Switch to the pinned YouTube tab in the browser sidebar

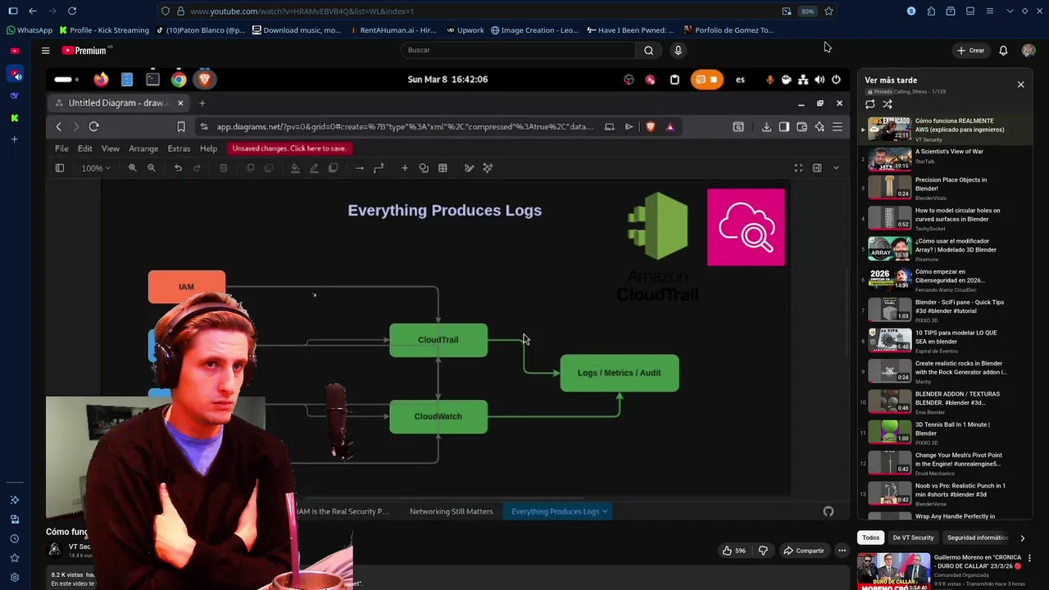(x=15, y=51)
